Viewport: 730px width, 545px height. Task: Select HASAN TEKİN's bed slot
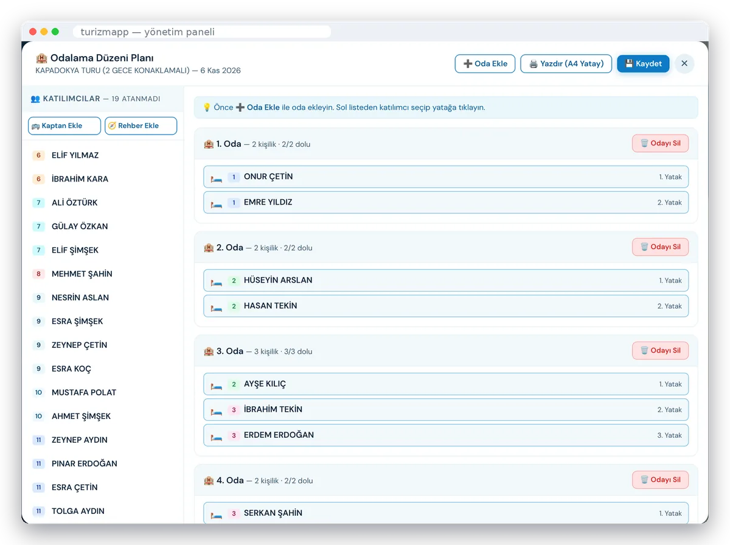[x=446, y=306]
